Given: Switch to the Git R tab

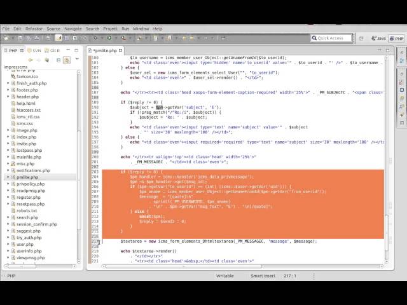Looking at the screenshot, I should click(52, 50).
